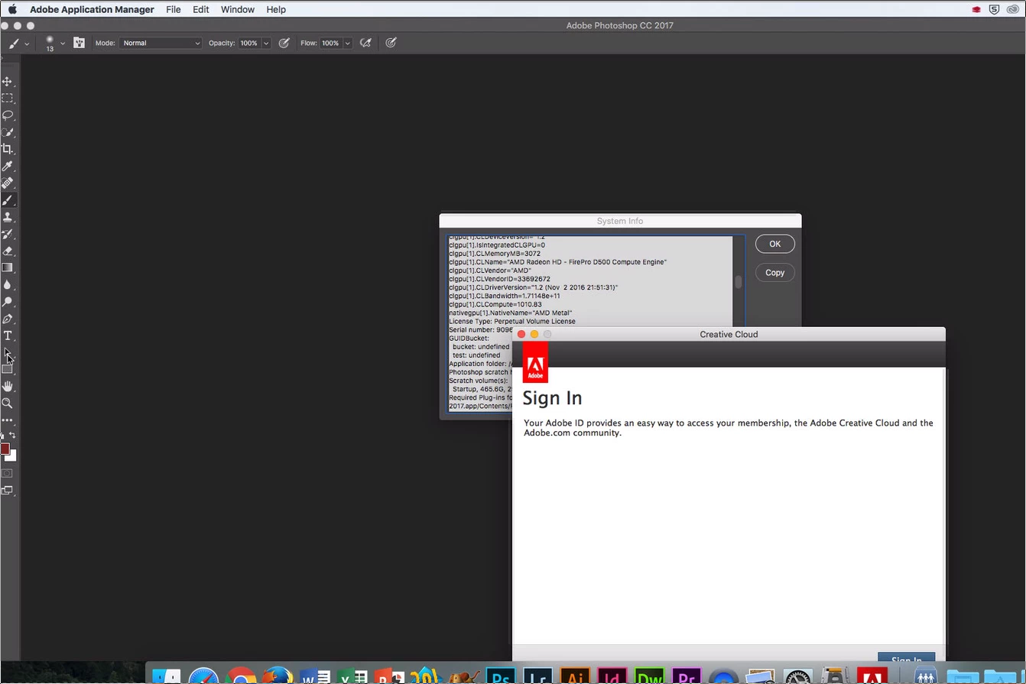1026x684 pixels.
Task: Click the 'clgpu[1].CLCompute=1010.83' line
Action: click(x=495, y=304)
